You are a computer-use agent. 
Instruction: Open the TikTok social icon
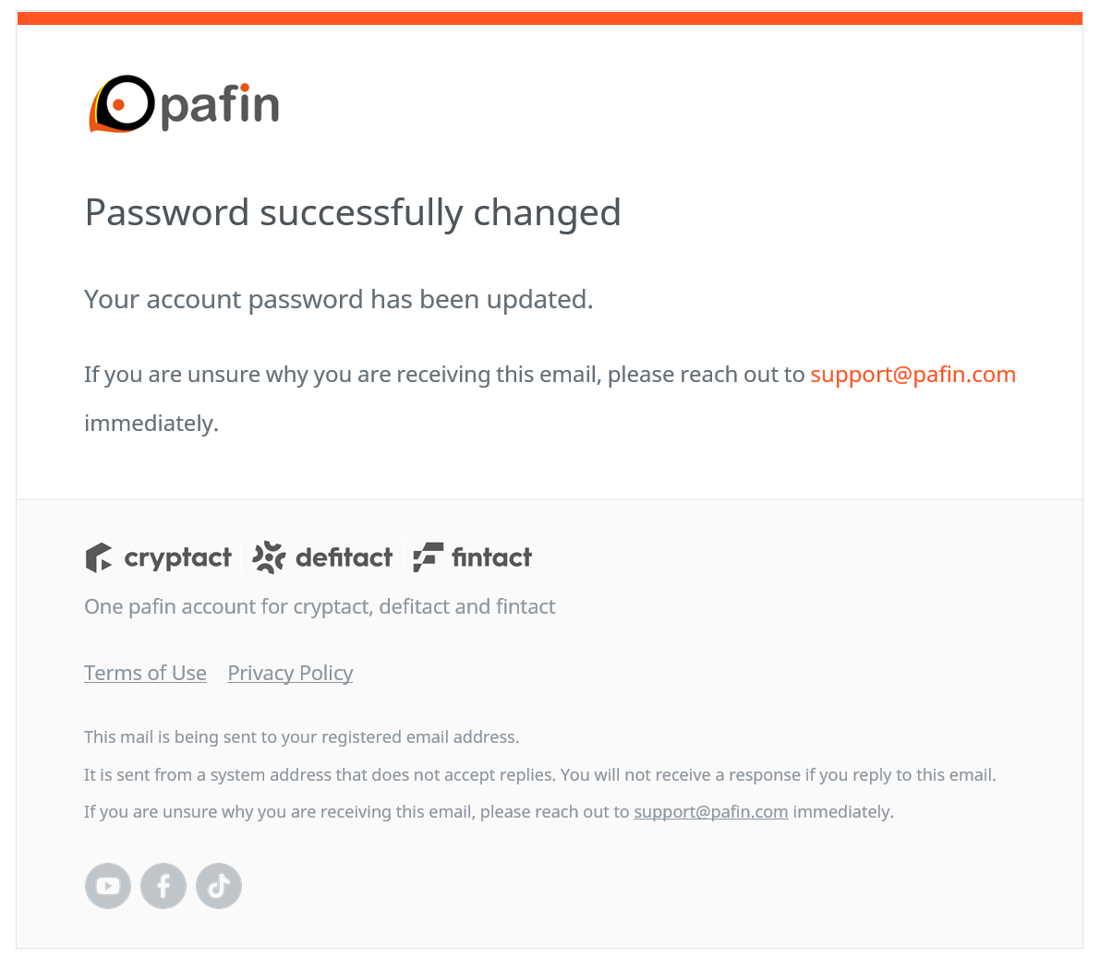219,886
